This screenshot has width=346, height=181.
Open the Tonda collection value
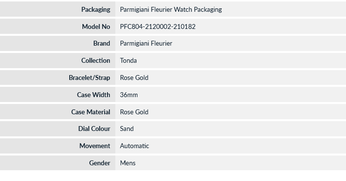tap(128, 61)
